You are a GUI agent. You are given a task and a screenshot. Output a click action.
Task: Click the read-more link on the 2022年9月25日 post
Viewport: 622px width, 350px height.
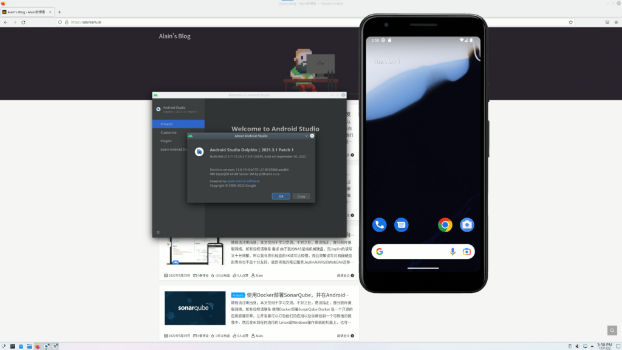point(345,275)
